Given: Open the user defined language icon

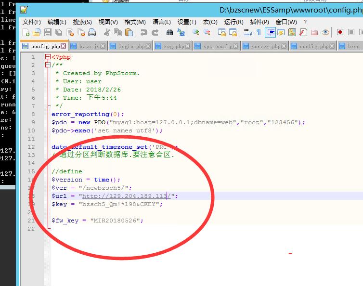Looking at the screenshot, I should click(x=281, y=32).
